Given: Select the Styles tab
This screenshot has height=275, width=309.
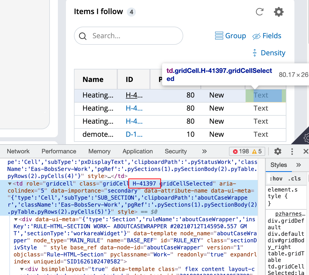Looking at the screenshot, I should [278, 165].
